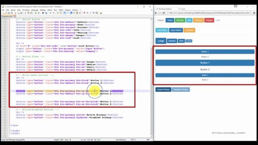The width and height of the screenshot is (258, 145).
Task: Click the Medium size button
Action: (x=172, y=41)
